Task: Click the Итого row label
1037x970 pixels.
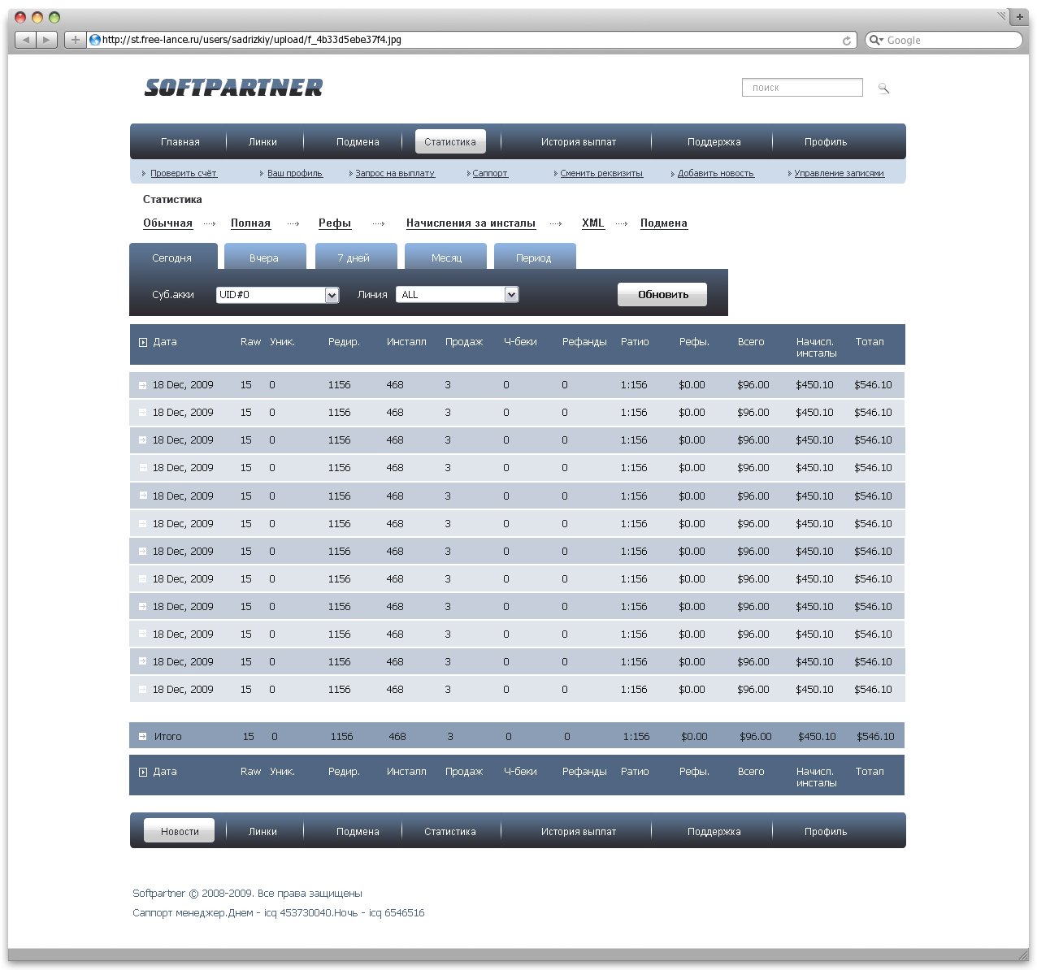Action: [x=168, y=737]
